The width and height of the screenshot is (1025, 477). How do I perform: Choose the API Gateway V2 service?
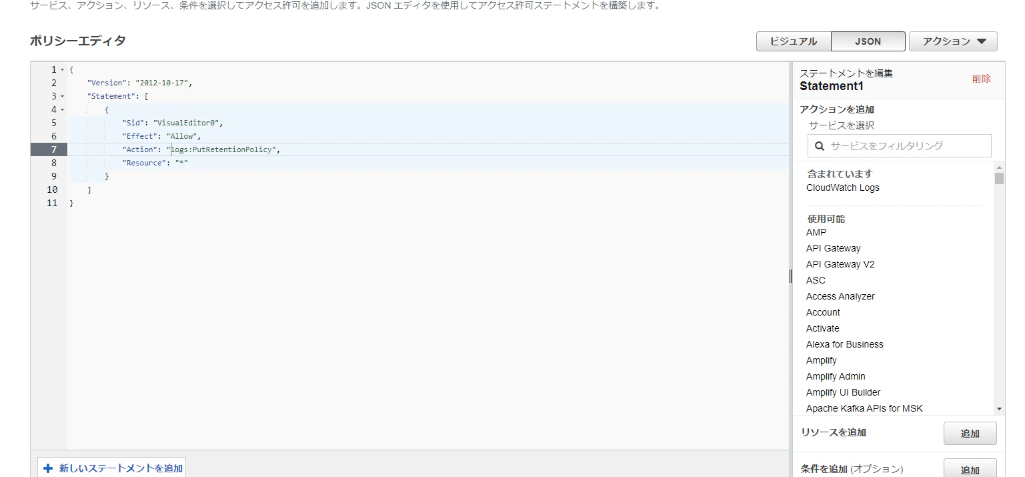(x=840, y=264)
